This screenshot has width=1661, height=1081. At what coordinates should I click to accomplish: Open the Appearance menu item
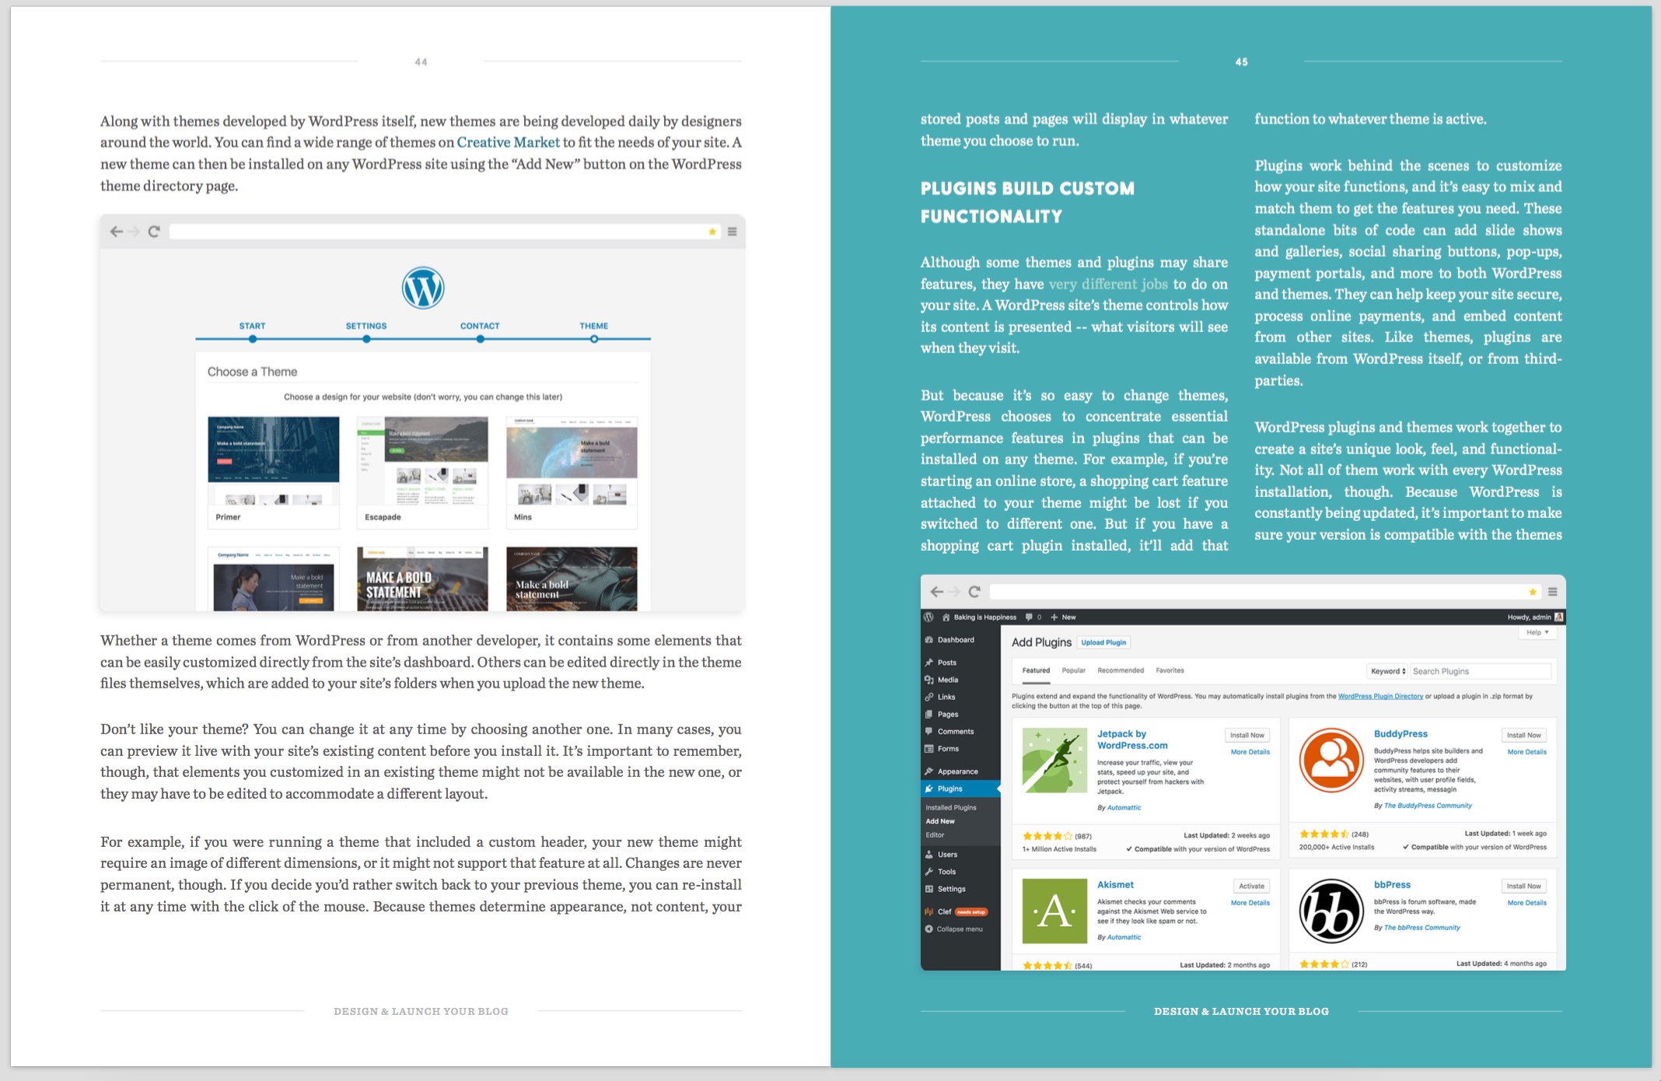[957, 771]
